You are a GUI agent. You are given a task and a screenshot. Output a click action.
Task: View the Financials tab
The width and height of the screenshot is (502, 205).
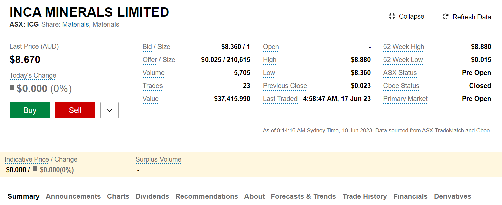click(410, 196)
